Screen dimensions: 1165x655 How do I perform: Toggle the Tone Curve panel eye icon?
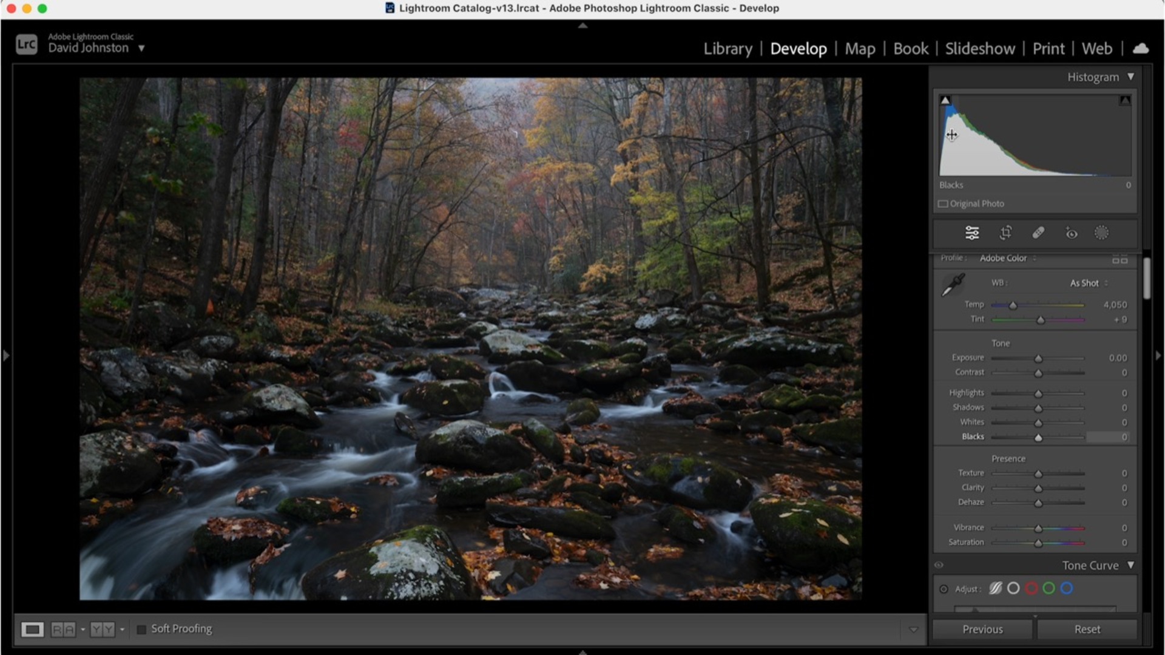(939, 565)
